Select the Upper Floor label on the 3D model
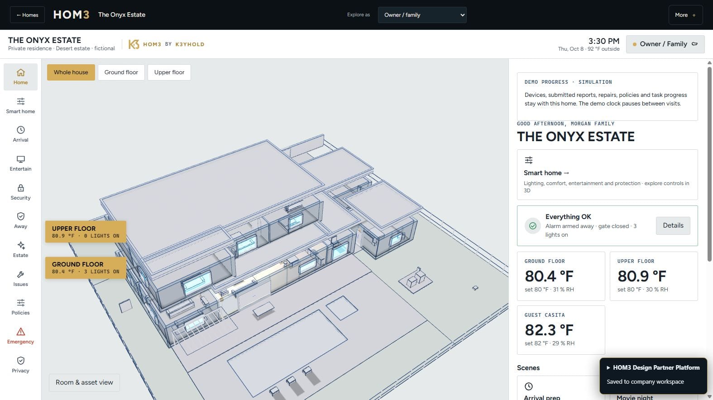713x400 pixels. click(86, 232)
